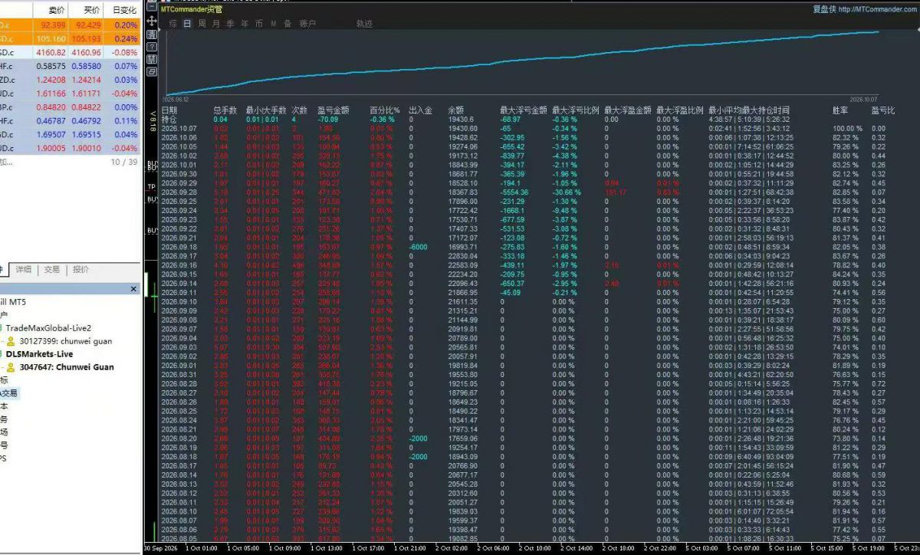Click the 买价 column header in market watch
Image resolution: width=920 pixels, height=555 pixels.
[91, 11]
